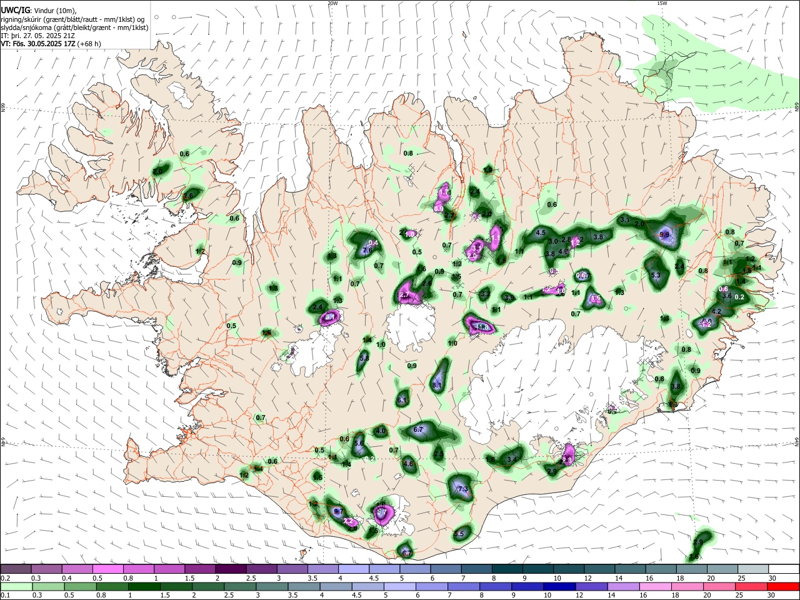
Task: Select the upper legend swatch between 2 and 2.5
Action: pyautogui.click(x=230, y=569)
